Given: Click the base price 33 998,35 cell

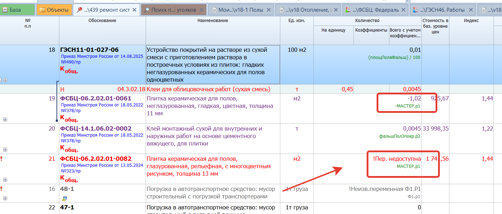Looking at the screenshot, I should click(435, 139).
